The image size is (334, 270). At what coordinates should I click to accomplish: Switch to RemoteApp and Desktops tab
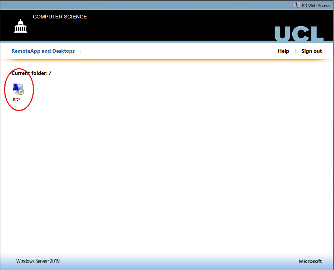point(43,51)
